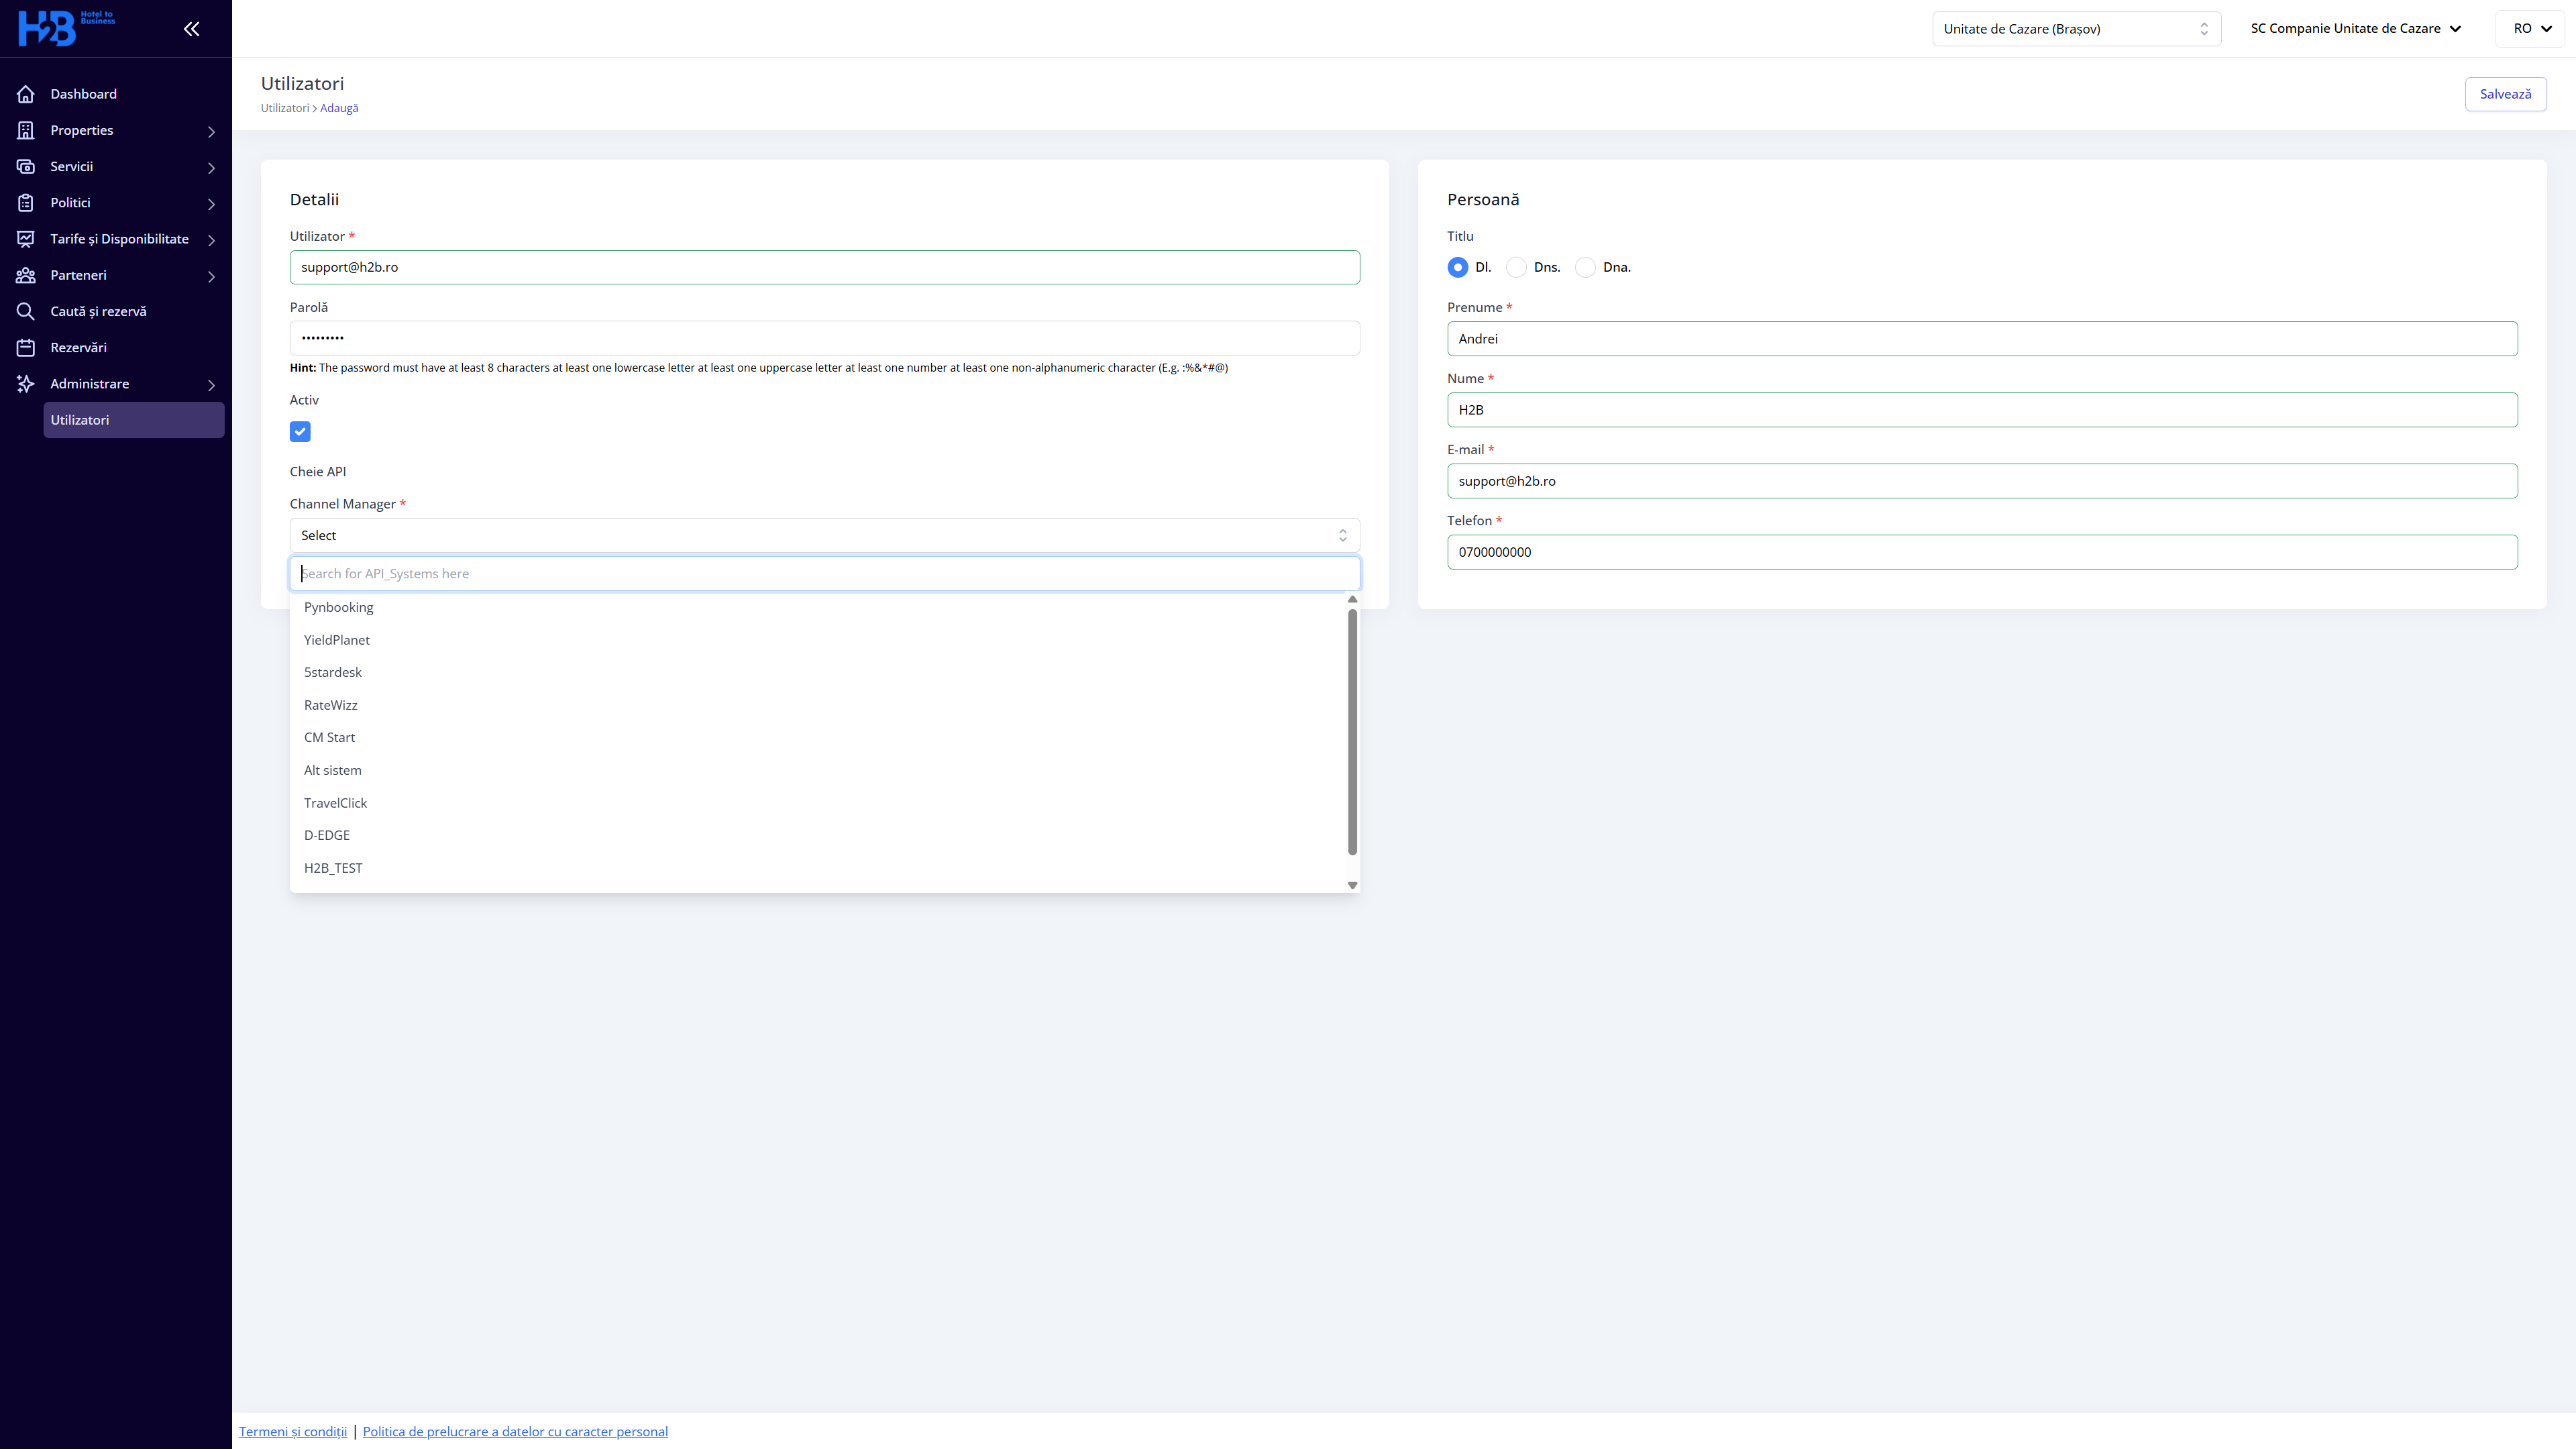This screenshot has height=1449, width=2576.
Task: Open SC Companie Unitate de Cazare menu
Action: 2356,29
